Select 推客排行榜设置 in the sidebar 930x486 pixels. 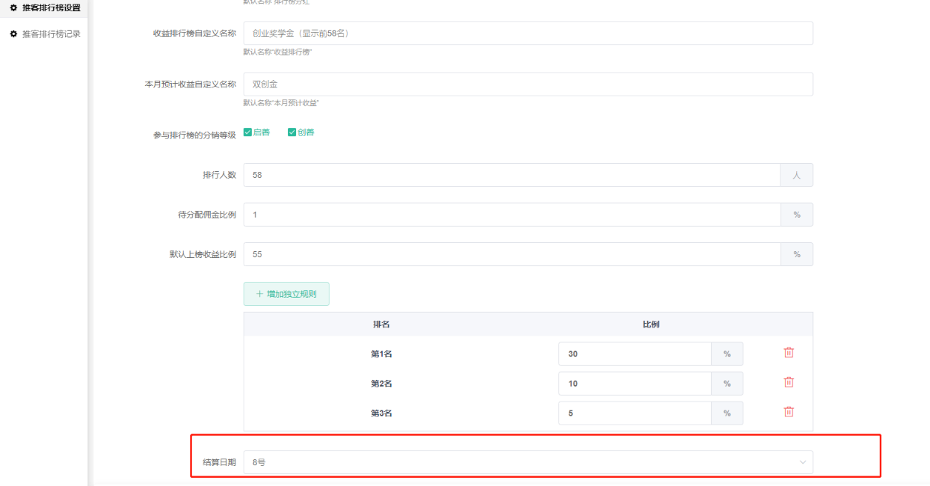(x=51, y=8)
